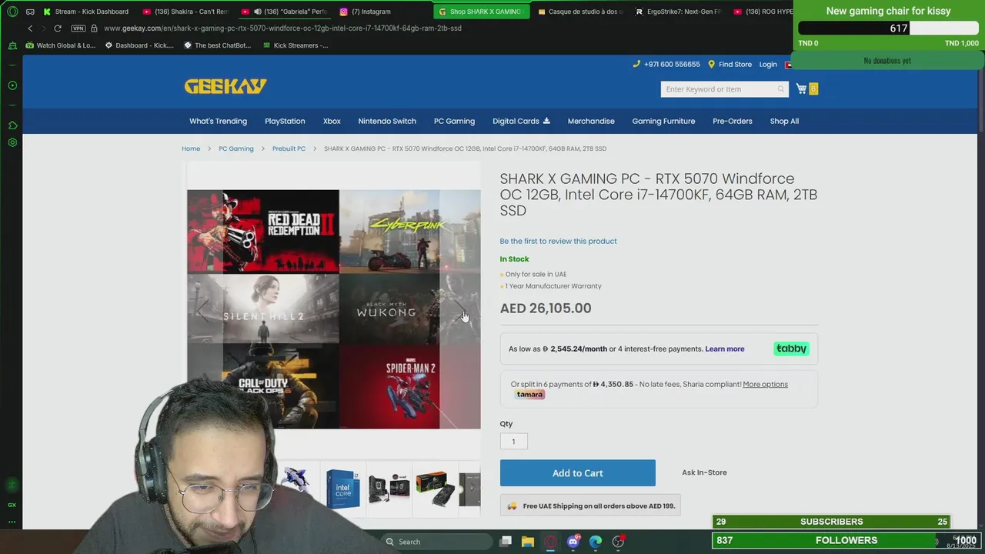Edit the Qty quantity field

point(513,441)
